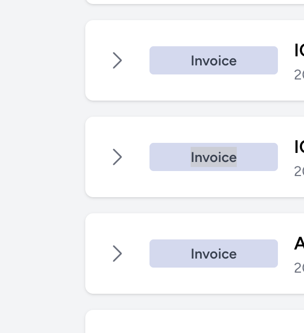Click space between middle chevron and Invoice badge
The height and width of the screenshot is (333, 304).
tap(136, 157)
